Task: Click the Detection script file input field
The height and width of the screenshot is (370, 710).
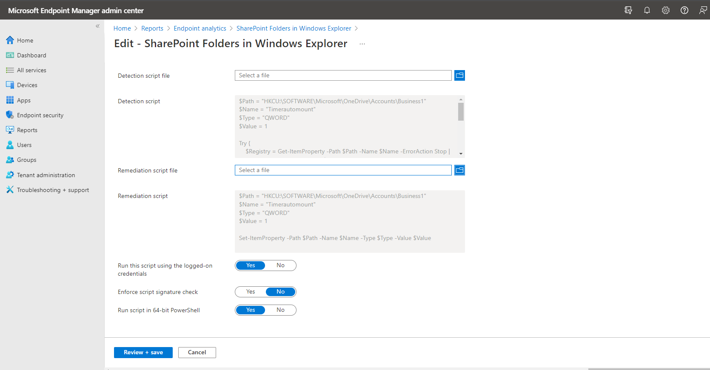Action: tap(343, 75)
